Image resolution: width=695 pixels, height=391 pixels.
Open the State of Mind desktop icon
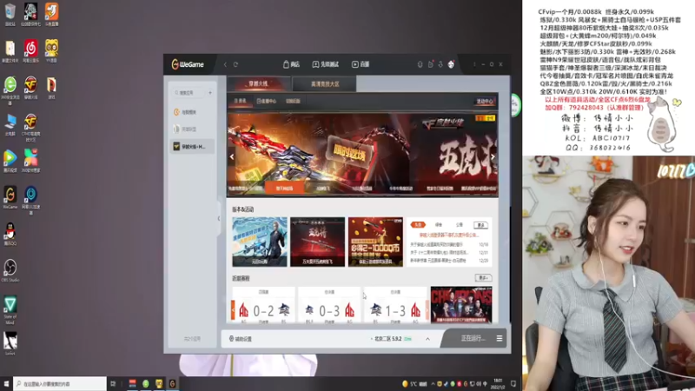point(10,310)
